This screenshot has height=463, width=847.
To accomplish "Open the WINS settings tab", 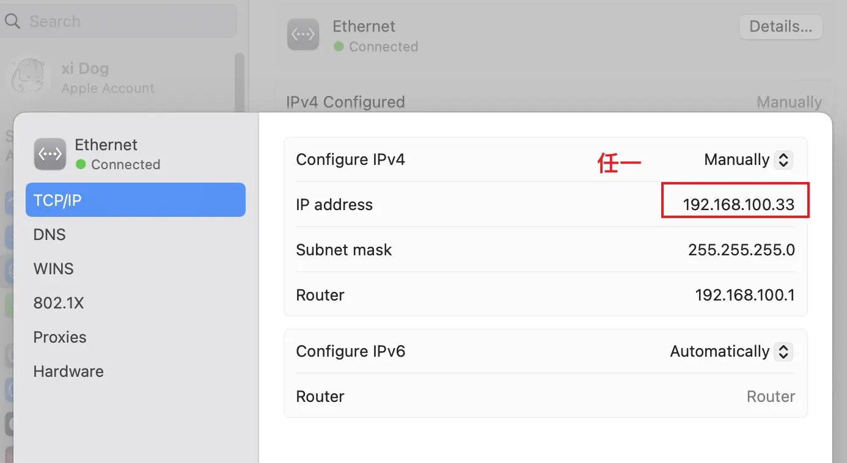I will coord(53,269).
